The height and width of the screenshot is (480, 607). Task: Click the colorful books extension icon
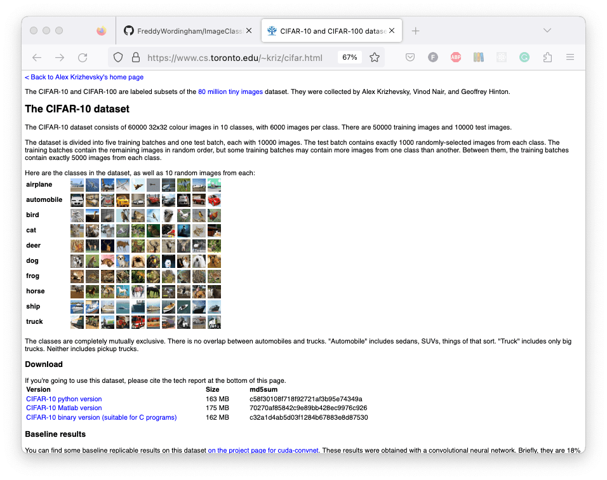pos(479,58)
